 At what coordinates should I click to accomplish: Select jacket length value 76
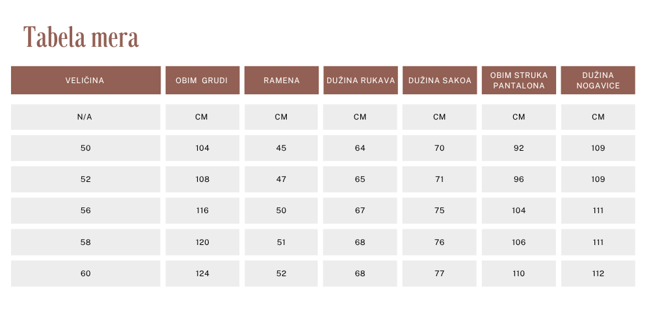[x=440, y=242]
